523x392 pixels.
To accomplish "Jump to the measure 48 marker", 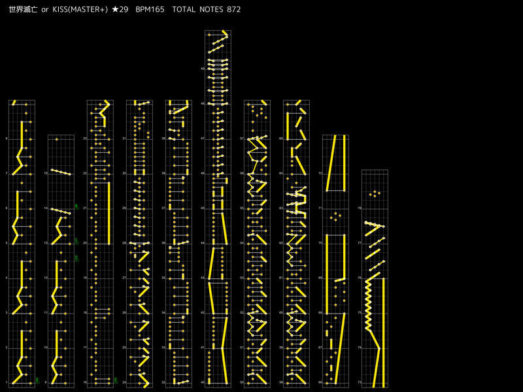I will [202, 104].
